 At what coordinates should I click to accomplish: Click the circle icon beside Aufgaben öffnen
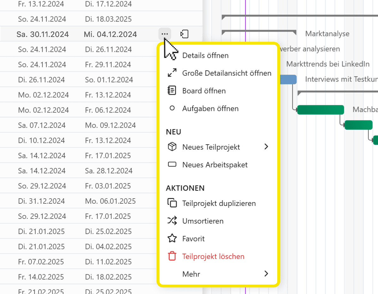[x=172, y=109]
